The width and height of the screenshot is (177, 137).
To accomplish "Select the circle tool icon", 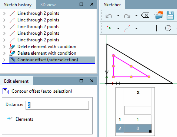I will click(168, 28).
